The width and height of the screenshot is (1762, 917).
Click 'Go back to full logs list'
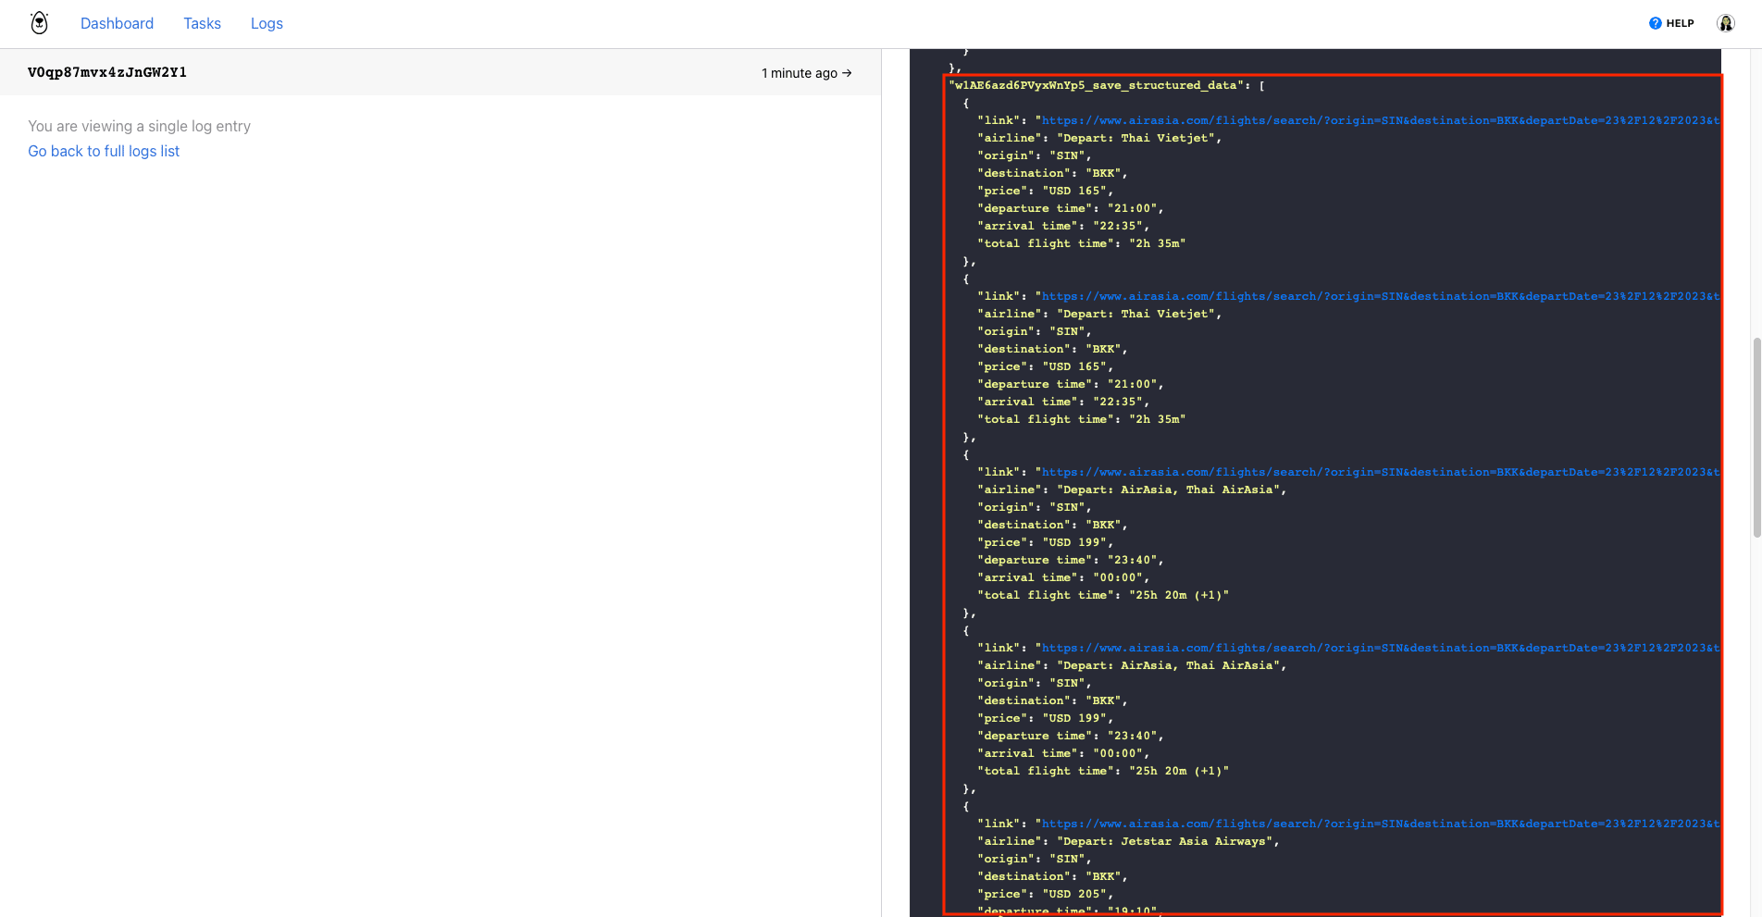[103, 151]
